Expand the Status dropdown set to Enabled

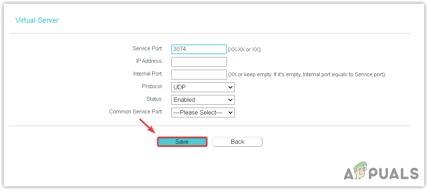[x=203, y=100]
